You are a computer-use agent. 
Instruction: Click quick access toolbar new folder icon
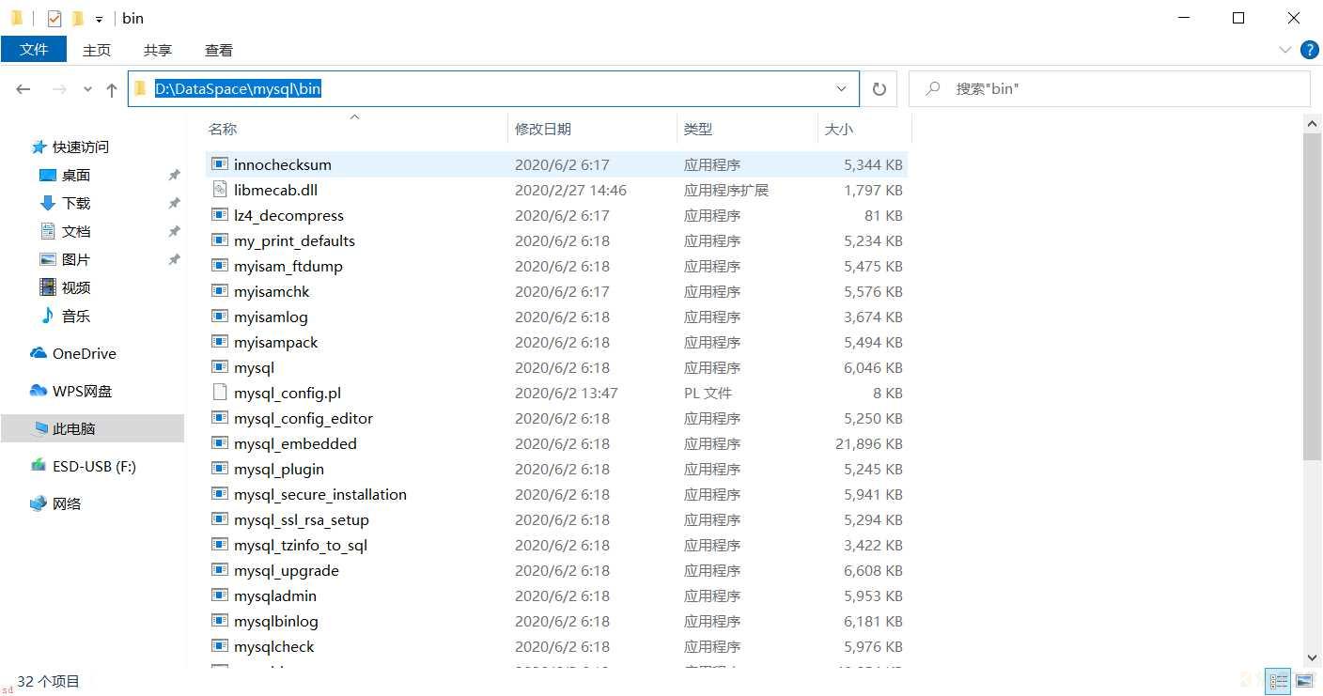[78, 18]
